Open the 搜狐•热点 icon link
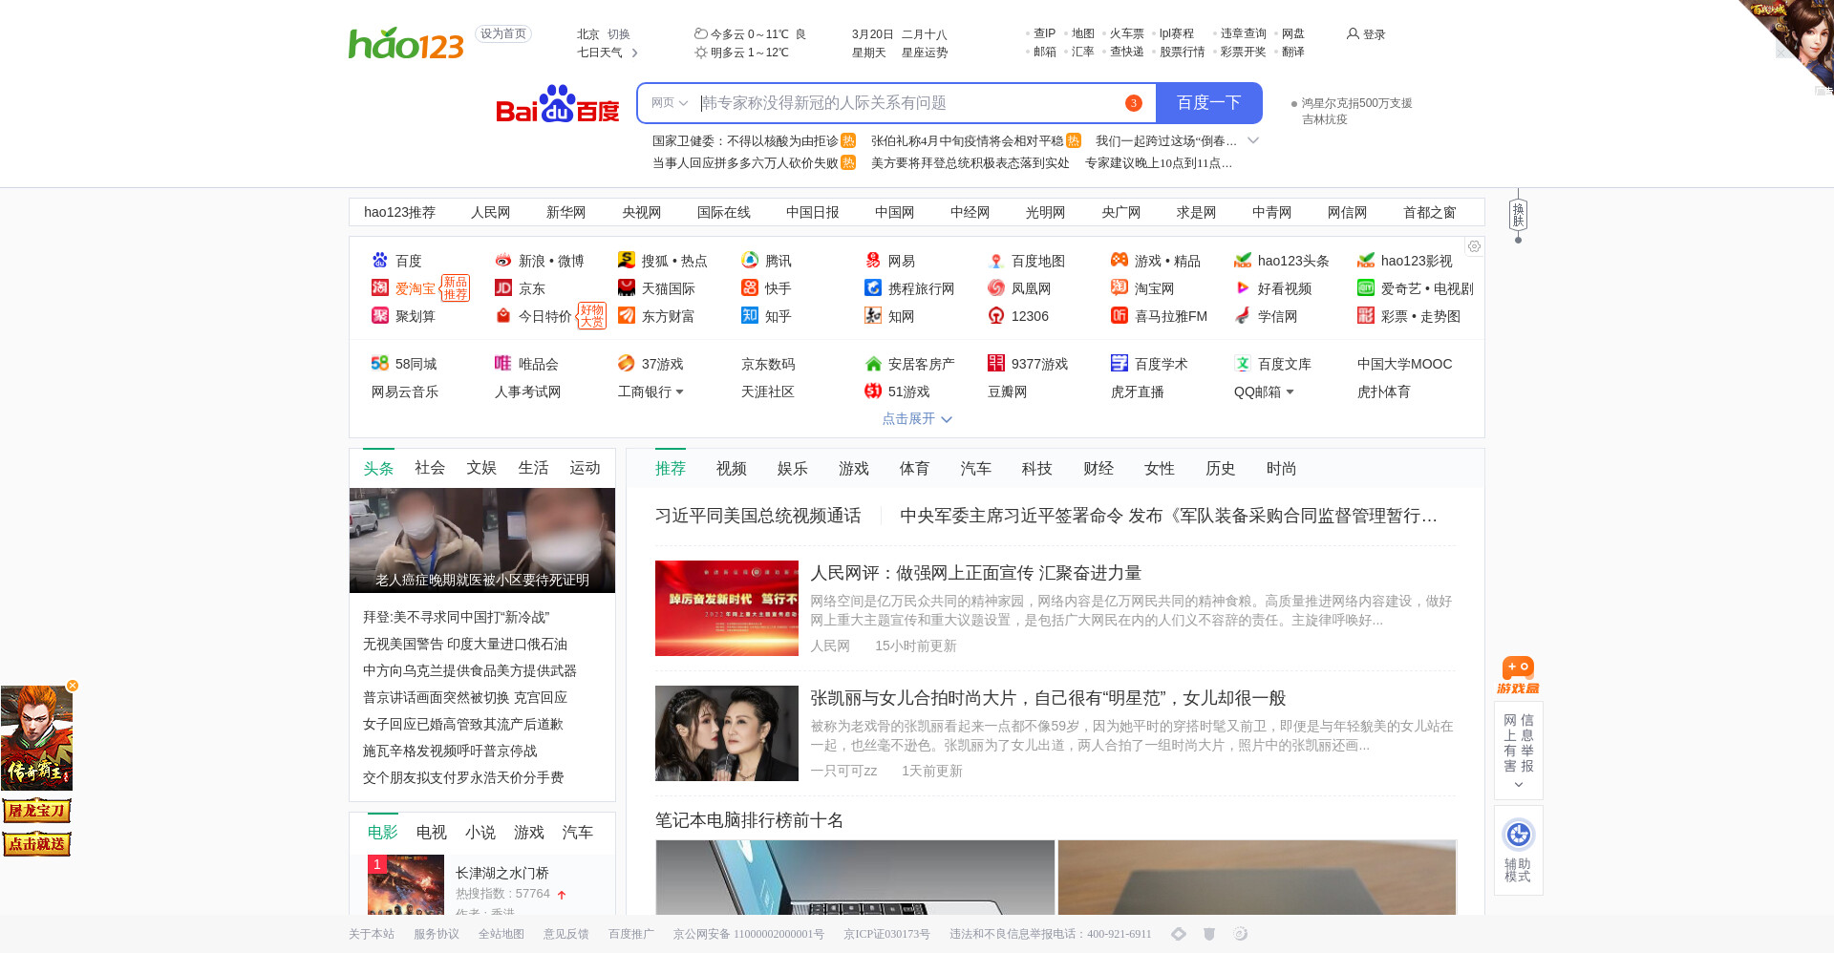This screenshot has width=1834, height=953. (627, 260)
